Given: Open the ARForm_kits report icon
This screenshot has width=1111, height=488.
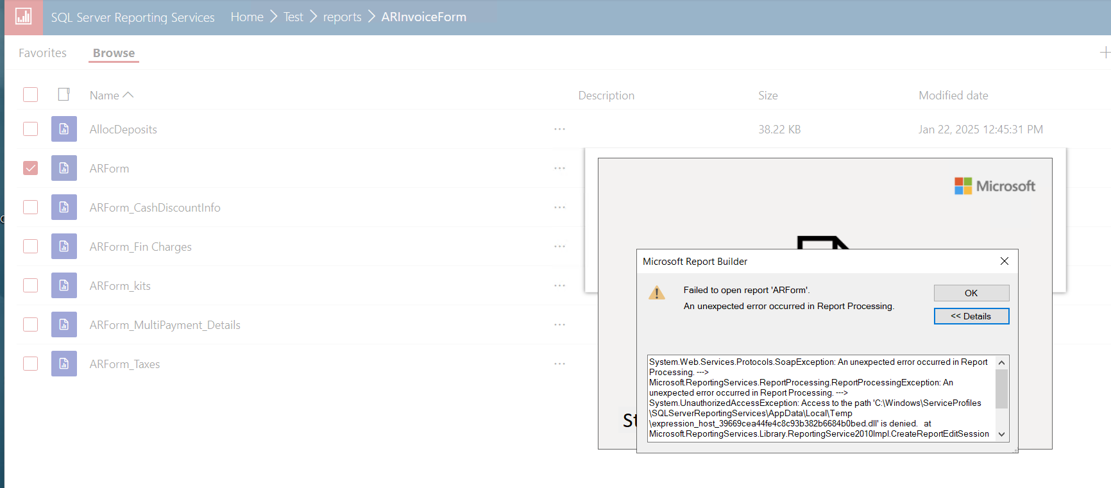Looking at the screenshot, I should tap(64, 285).
